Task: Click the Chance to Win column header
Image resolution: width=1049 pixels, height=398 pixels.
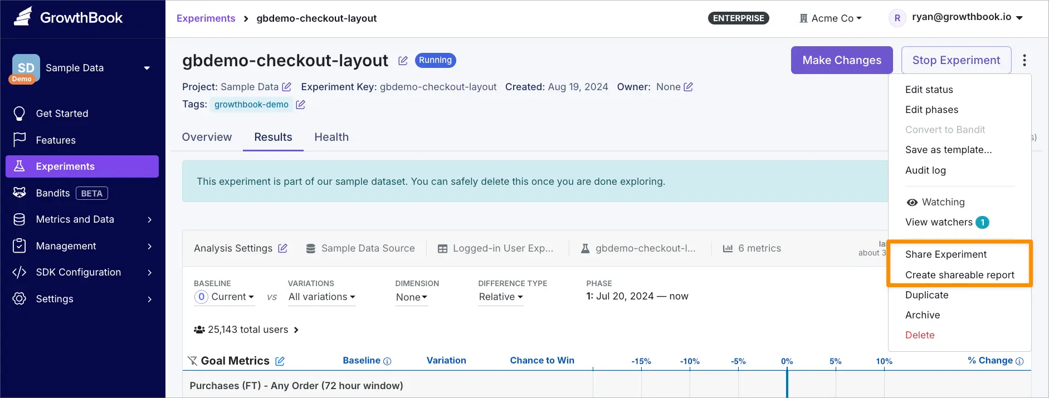Action: tap(542, 361)
